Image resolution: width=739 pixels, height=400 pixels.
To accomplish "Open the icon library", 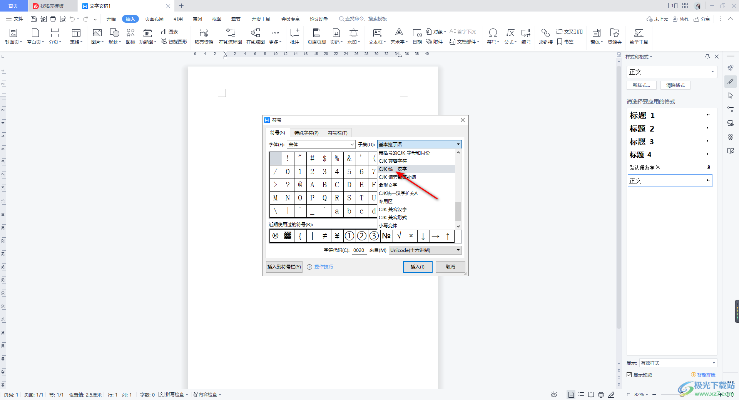I will (130, 37).
